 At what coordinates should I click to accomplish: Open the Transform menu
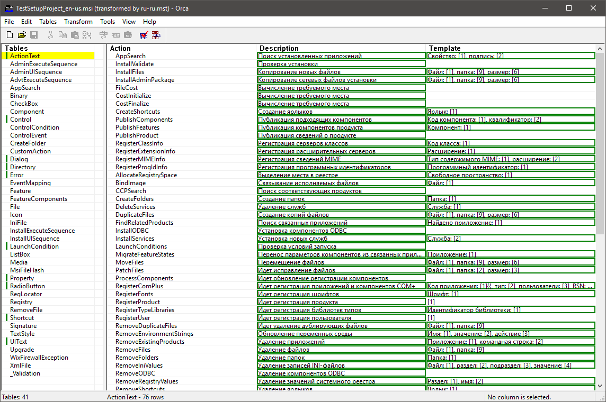click(78, 22)
